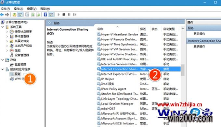Screen dimensions: 221x127
Task: Select 性能 in the tree
Action: (18, 50)
